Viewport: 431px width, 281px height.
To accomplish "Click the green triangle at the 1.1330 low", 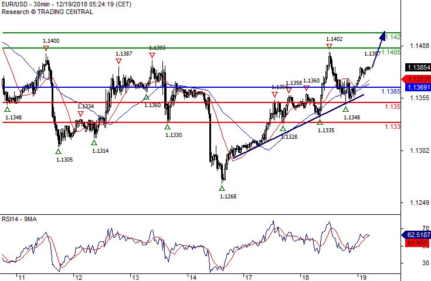I will click(168, 126).
